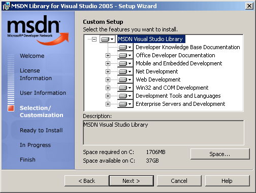The image size is (256, 193).
Task: Open install options for Development Tools and Languages
Action: 125,96
